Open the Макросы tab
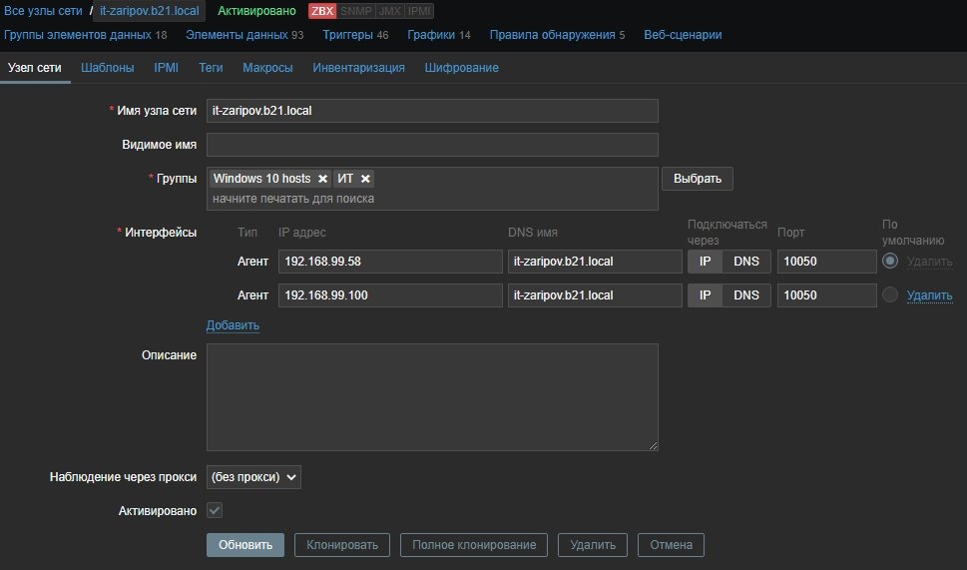This screenshot has width=967, height=570. 267,68
